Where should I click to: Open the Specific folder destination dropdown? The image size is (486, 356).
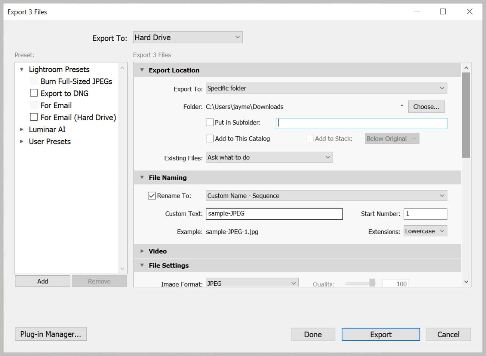click(325, 88)
